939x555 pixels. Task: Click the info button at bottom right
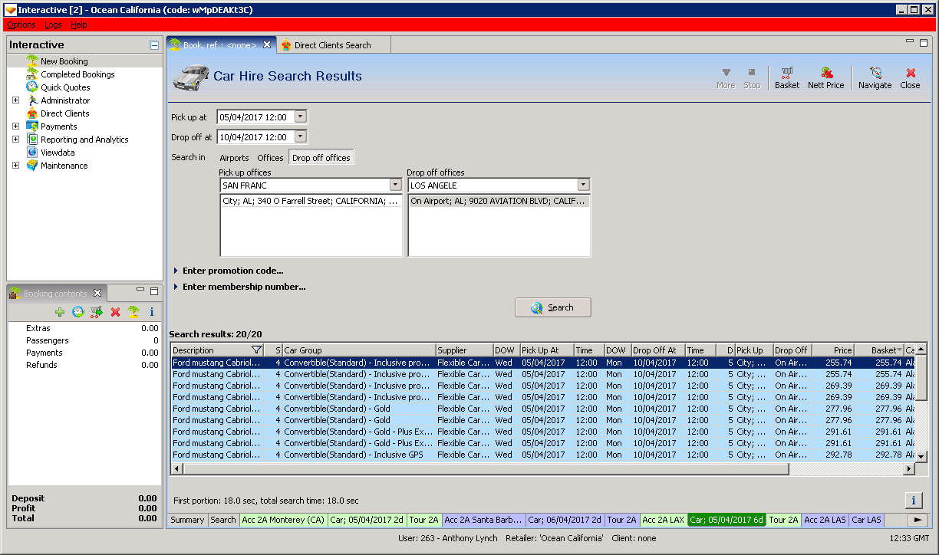point(913,501)
